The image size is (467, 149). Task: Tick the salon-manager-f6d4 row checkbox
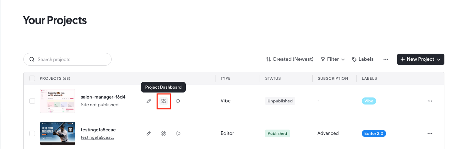click(x=32, y=101)
